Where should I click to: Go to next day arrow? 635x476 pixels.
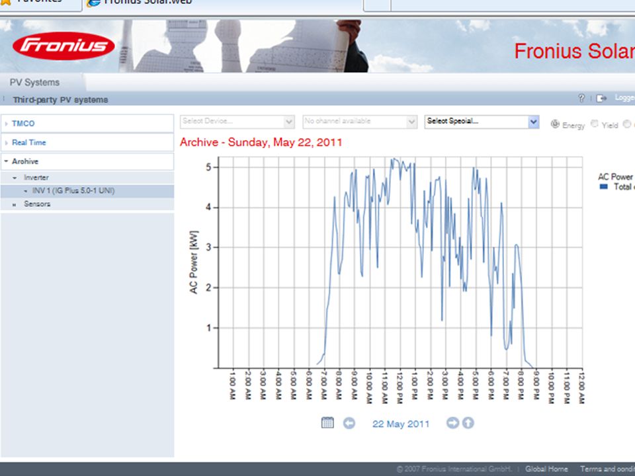(452, 422)
